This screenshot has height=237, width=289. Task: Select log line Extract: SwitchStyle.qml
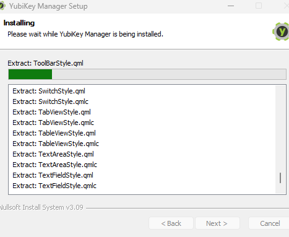coord(49,91)
